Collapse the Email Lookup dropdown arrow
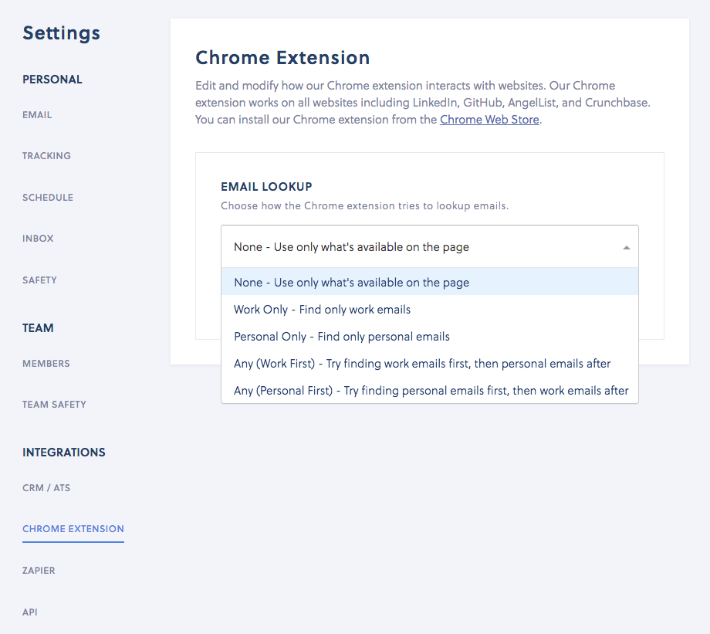The image size is (710, 634). pos(626,248)
